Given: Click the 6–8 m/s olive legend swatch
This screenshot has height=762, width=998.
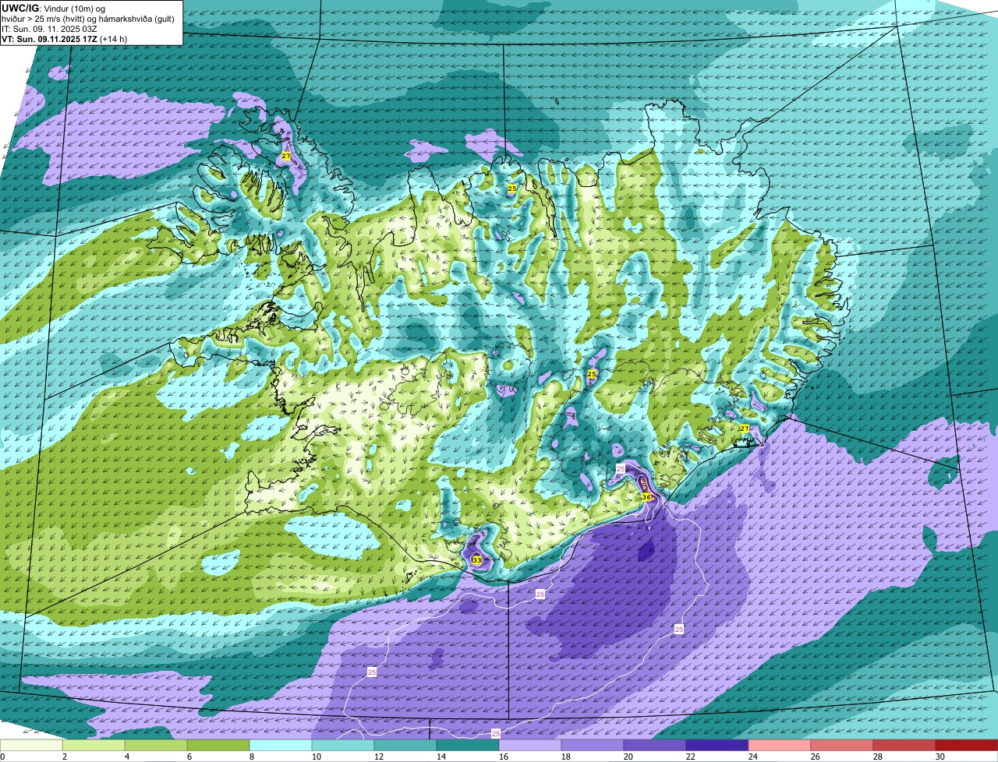Looking at the screenshot, I should pos(219,746).
